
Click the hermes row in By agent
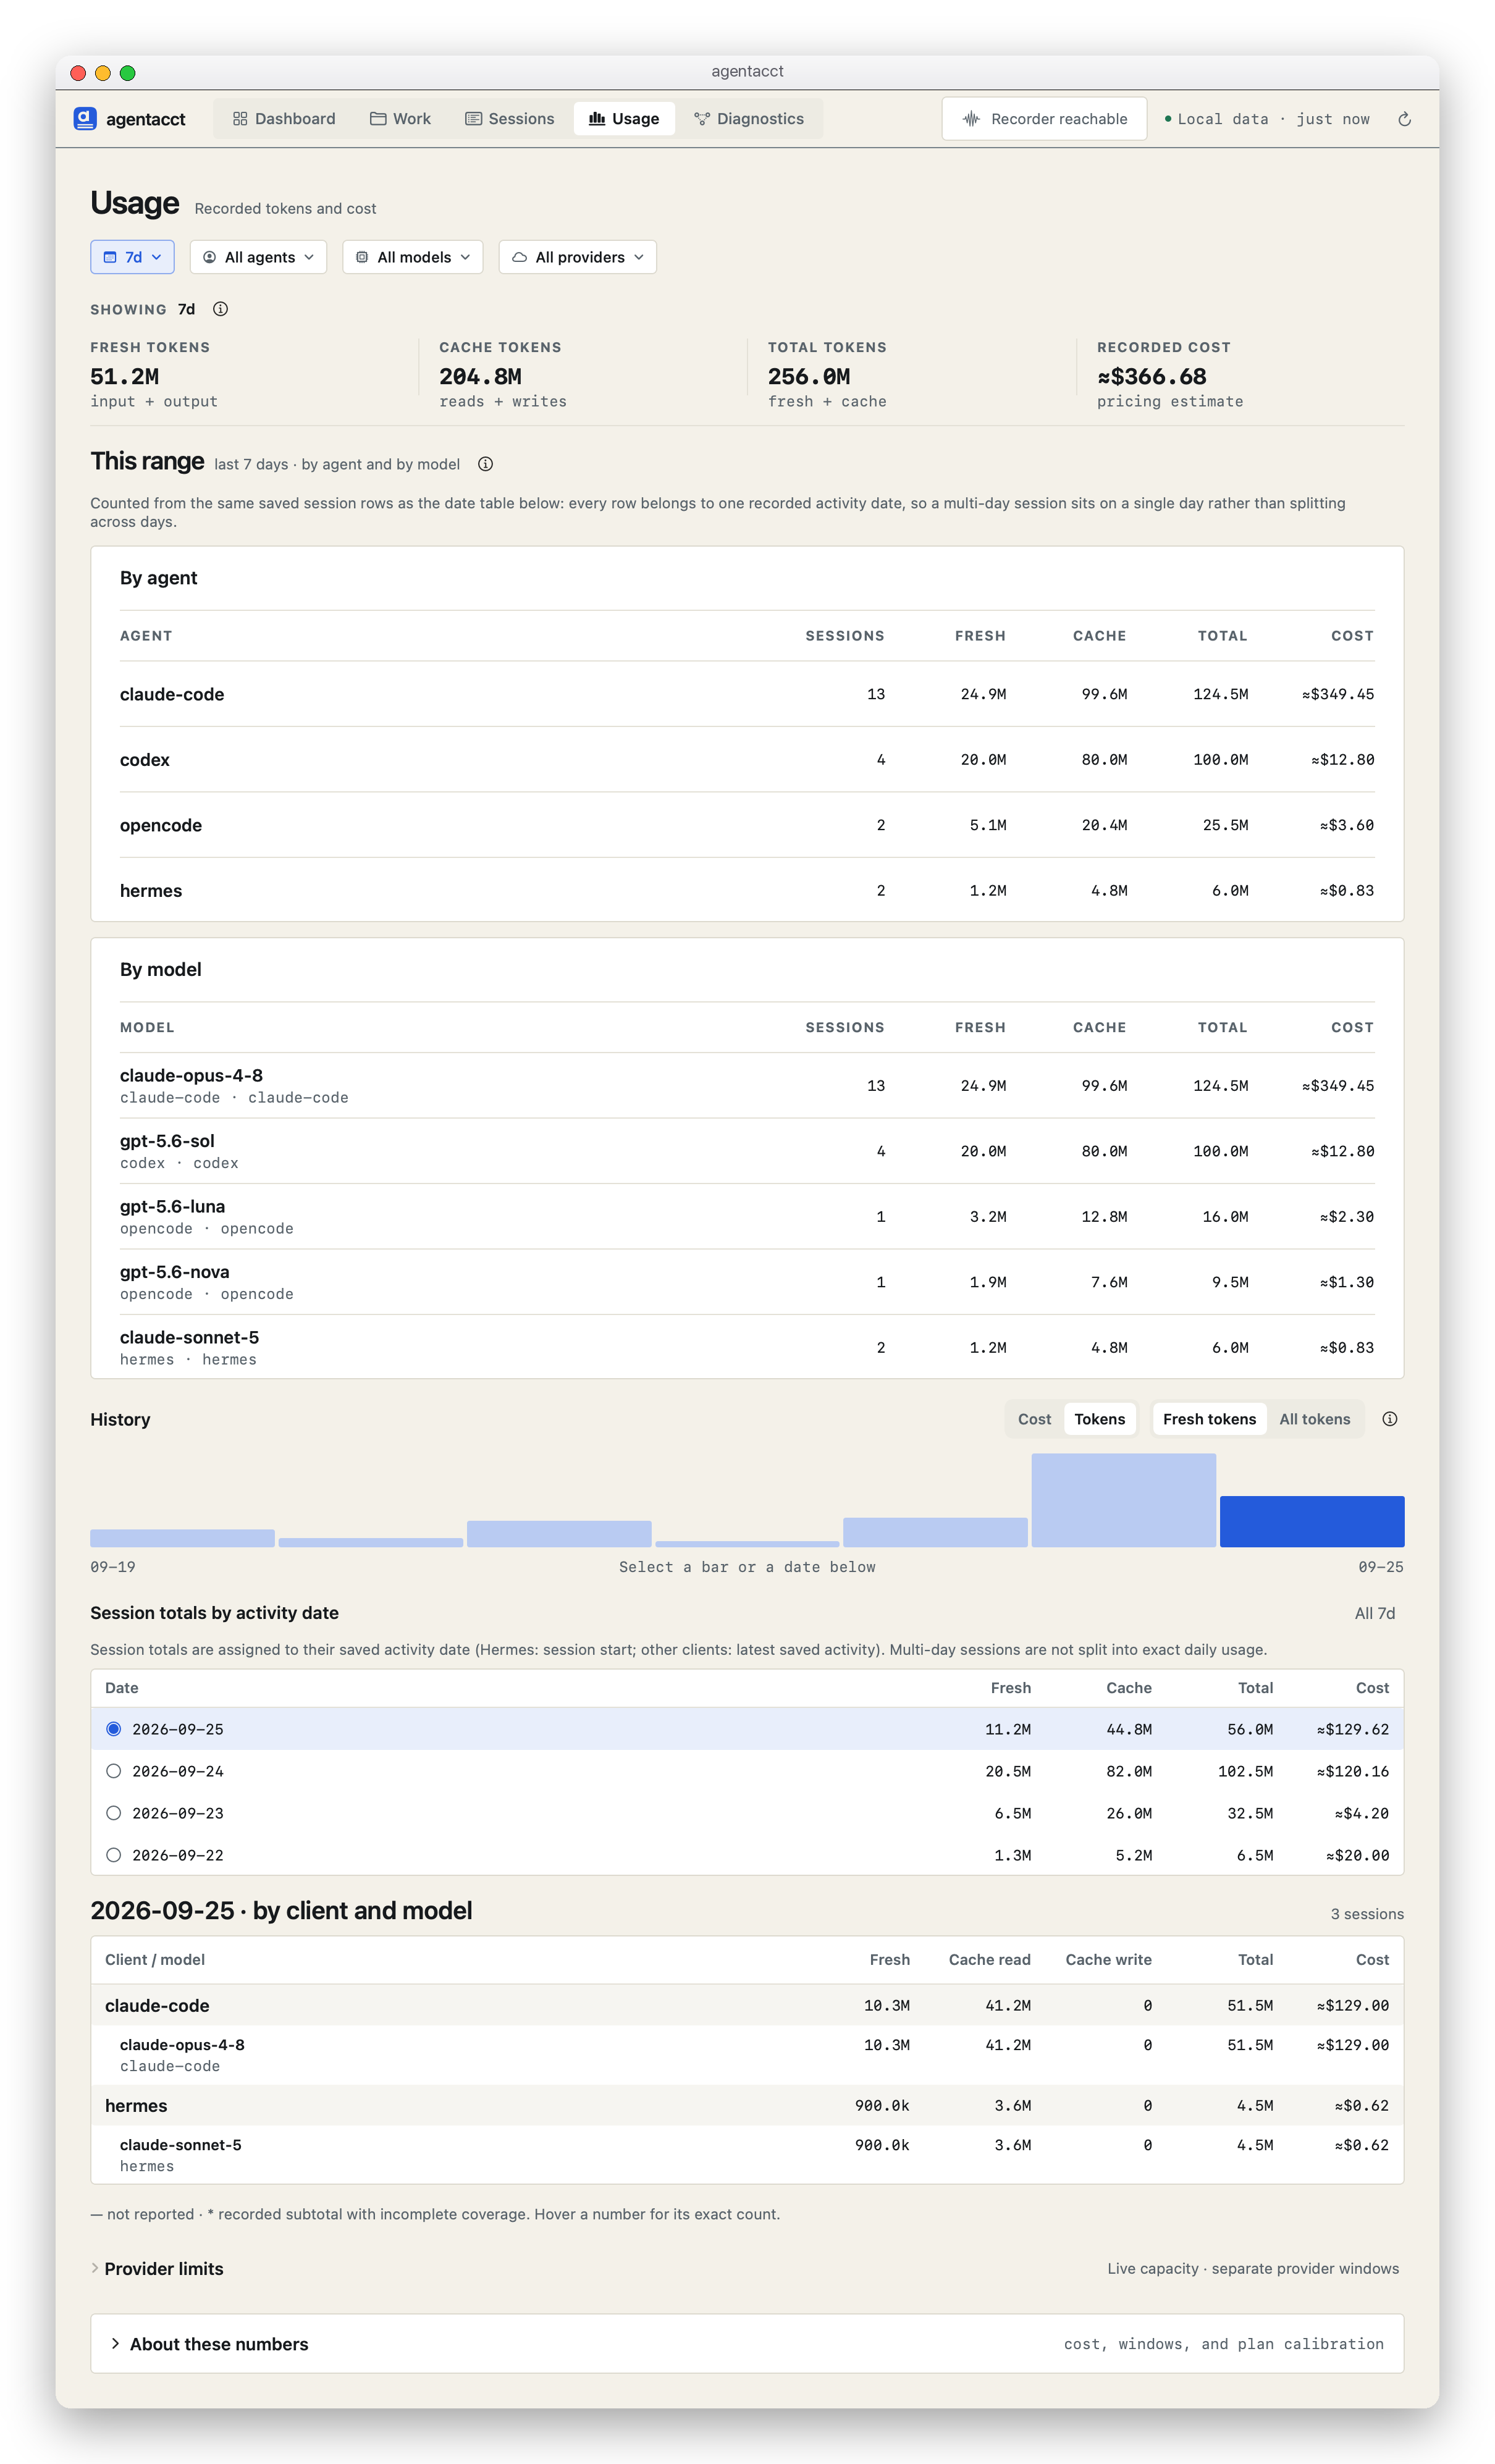pos(747,891)
